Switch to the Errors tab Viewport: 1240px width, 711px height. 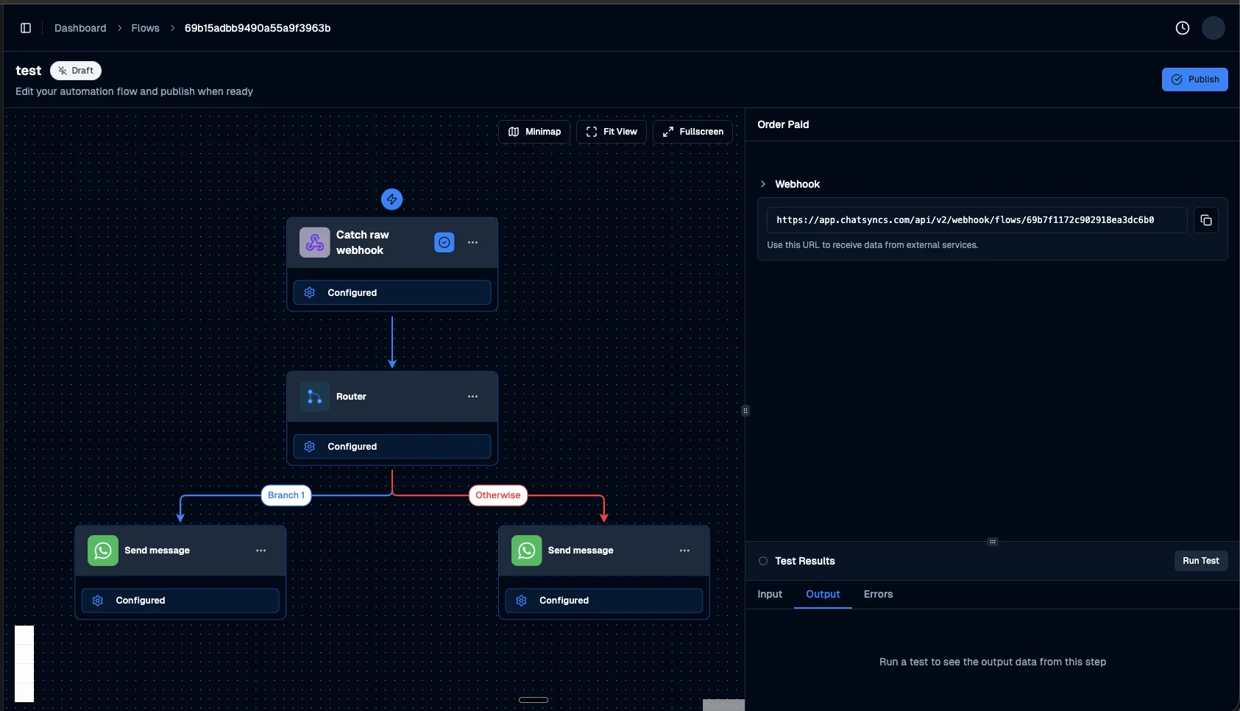pos(878,594)
